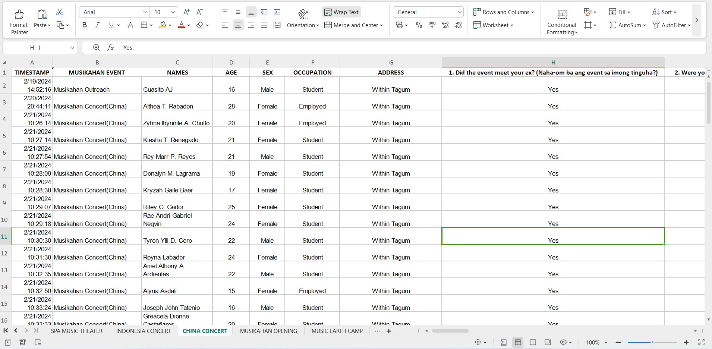Image resolution: width=712 pixels, height=349 pixels.
Task: Justify the cell text
Action: (264, 25)
